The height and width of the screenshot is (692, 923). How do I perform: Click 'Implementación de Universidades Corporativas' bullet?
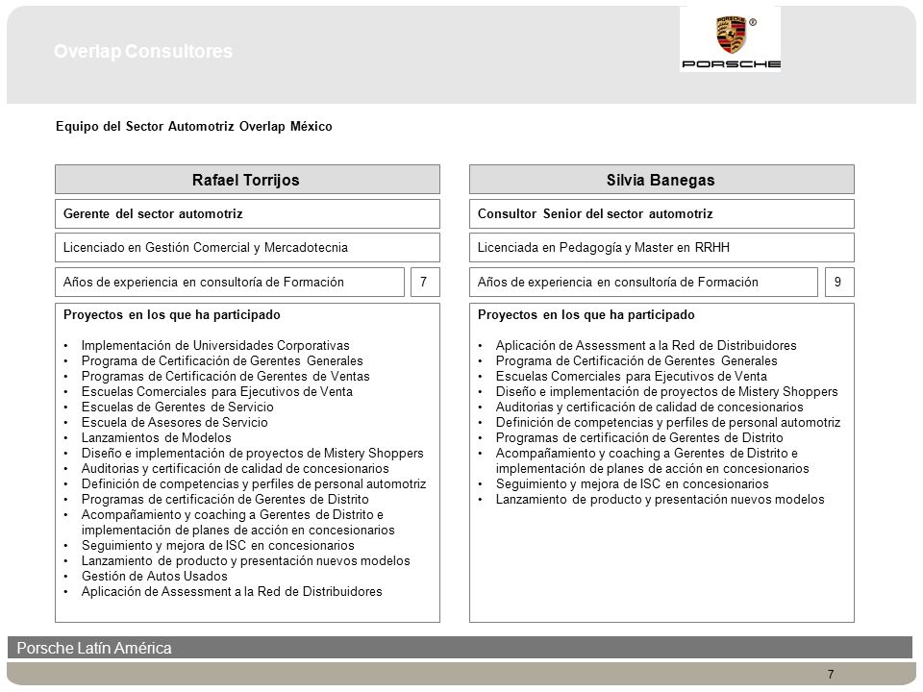[215, 345]
